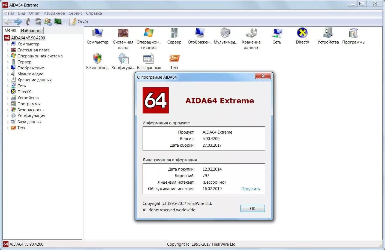Open the Сервер icon in the main pane
The image size is (385, 250).
(174, 33)
